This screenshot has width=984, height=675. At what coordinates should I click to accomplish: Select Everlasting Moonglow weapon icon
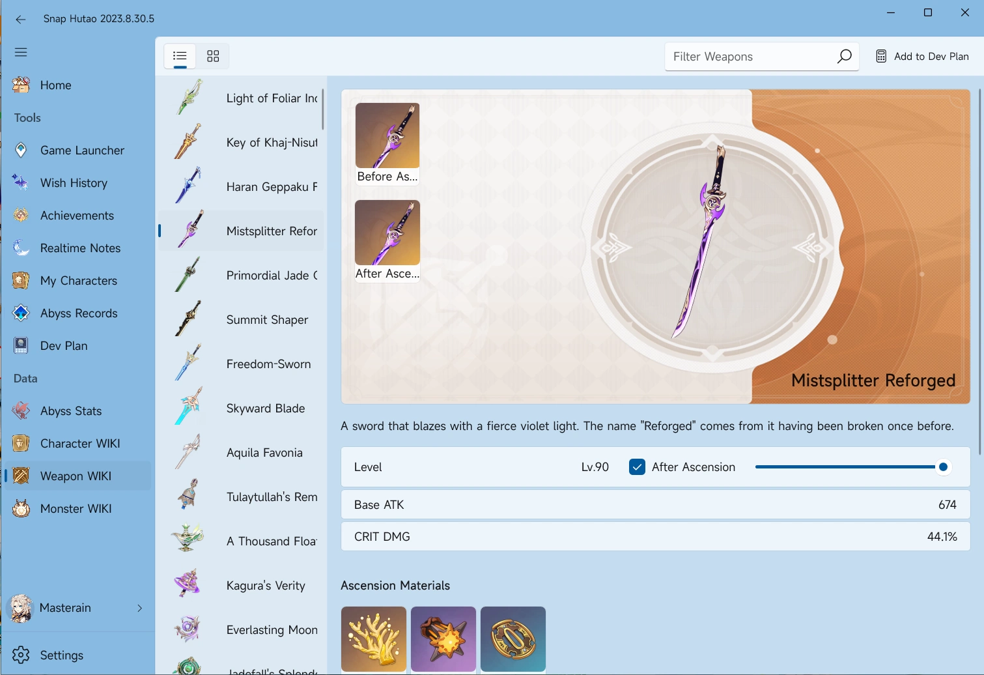(x=189, y=629)
